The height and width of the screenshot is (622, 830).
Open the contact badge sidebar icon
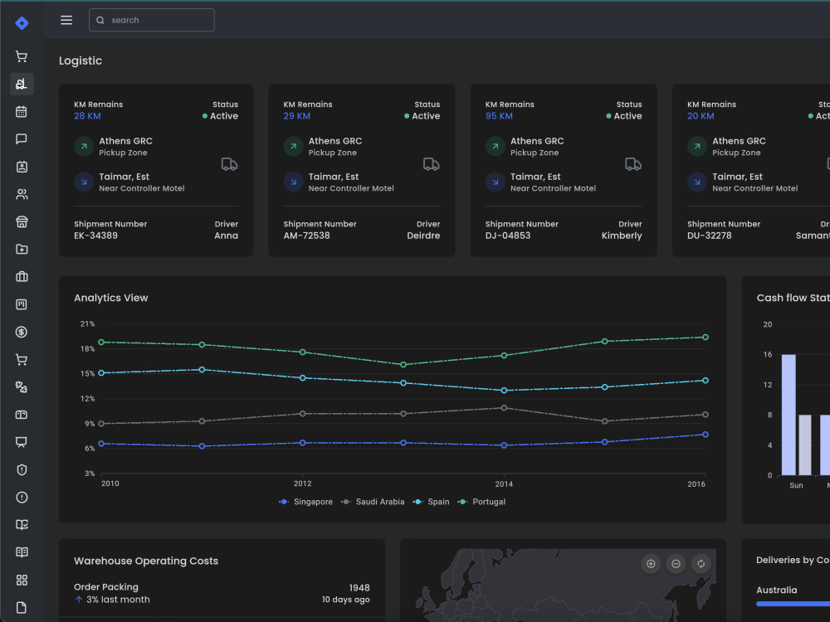22,167
